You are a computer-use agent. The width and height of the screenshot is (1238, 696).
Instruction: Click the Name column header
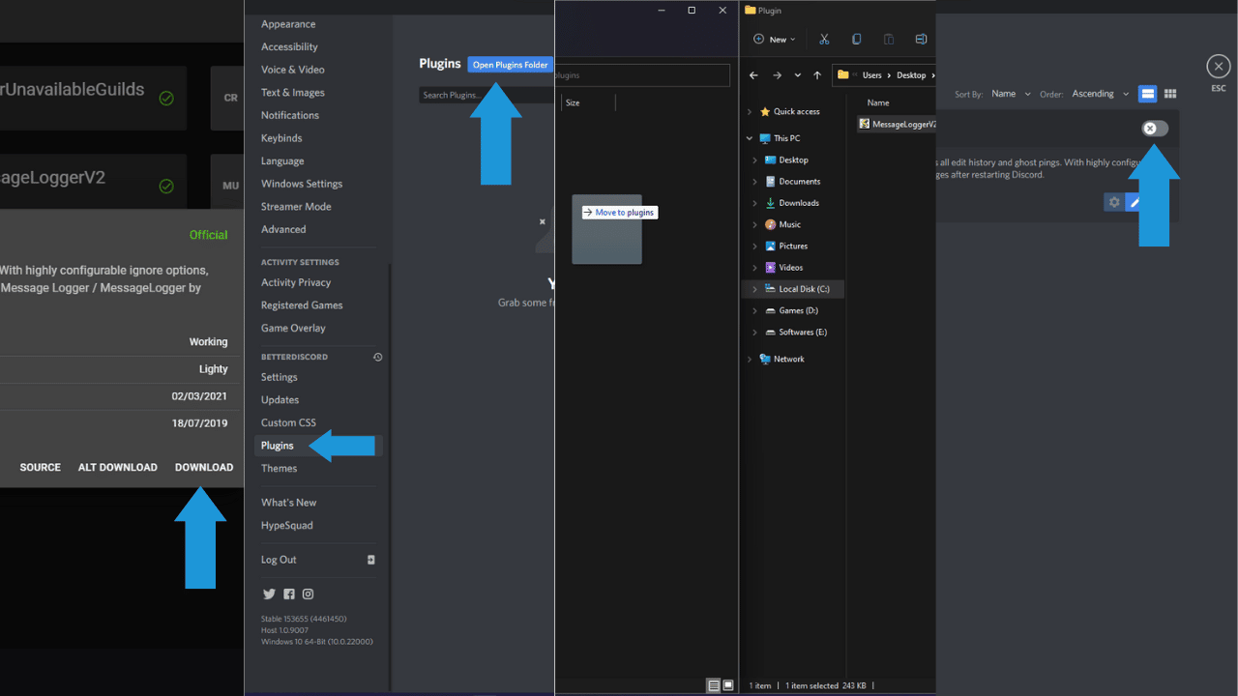878,102
